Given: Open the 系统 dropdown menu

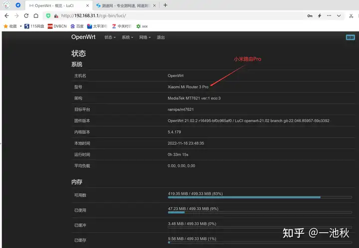Looking at the screenshot, I should click(127, 37).
